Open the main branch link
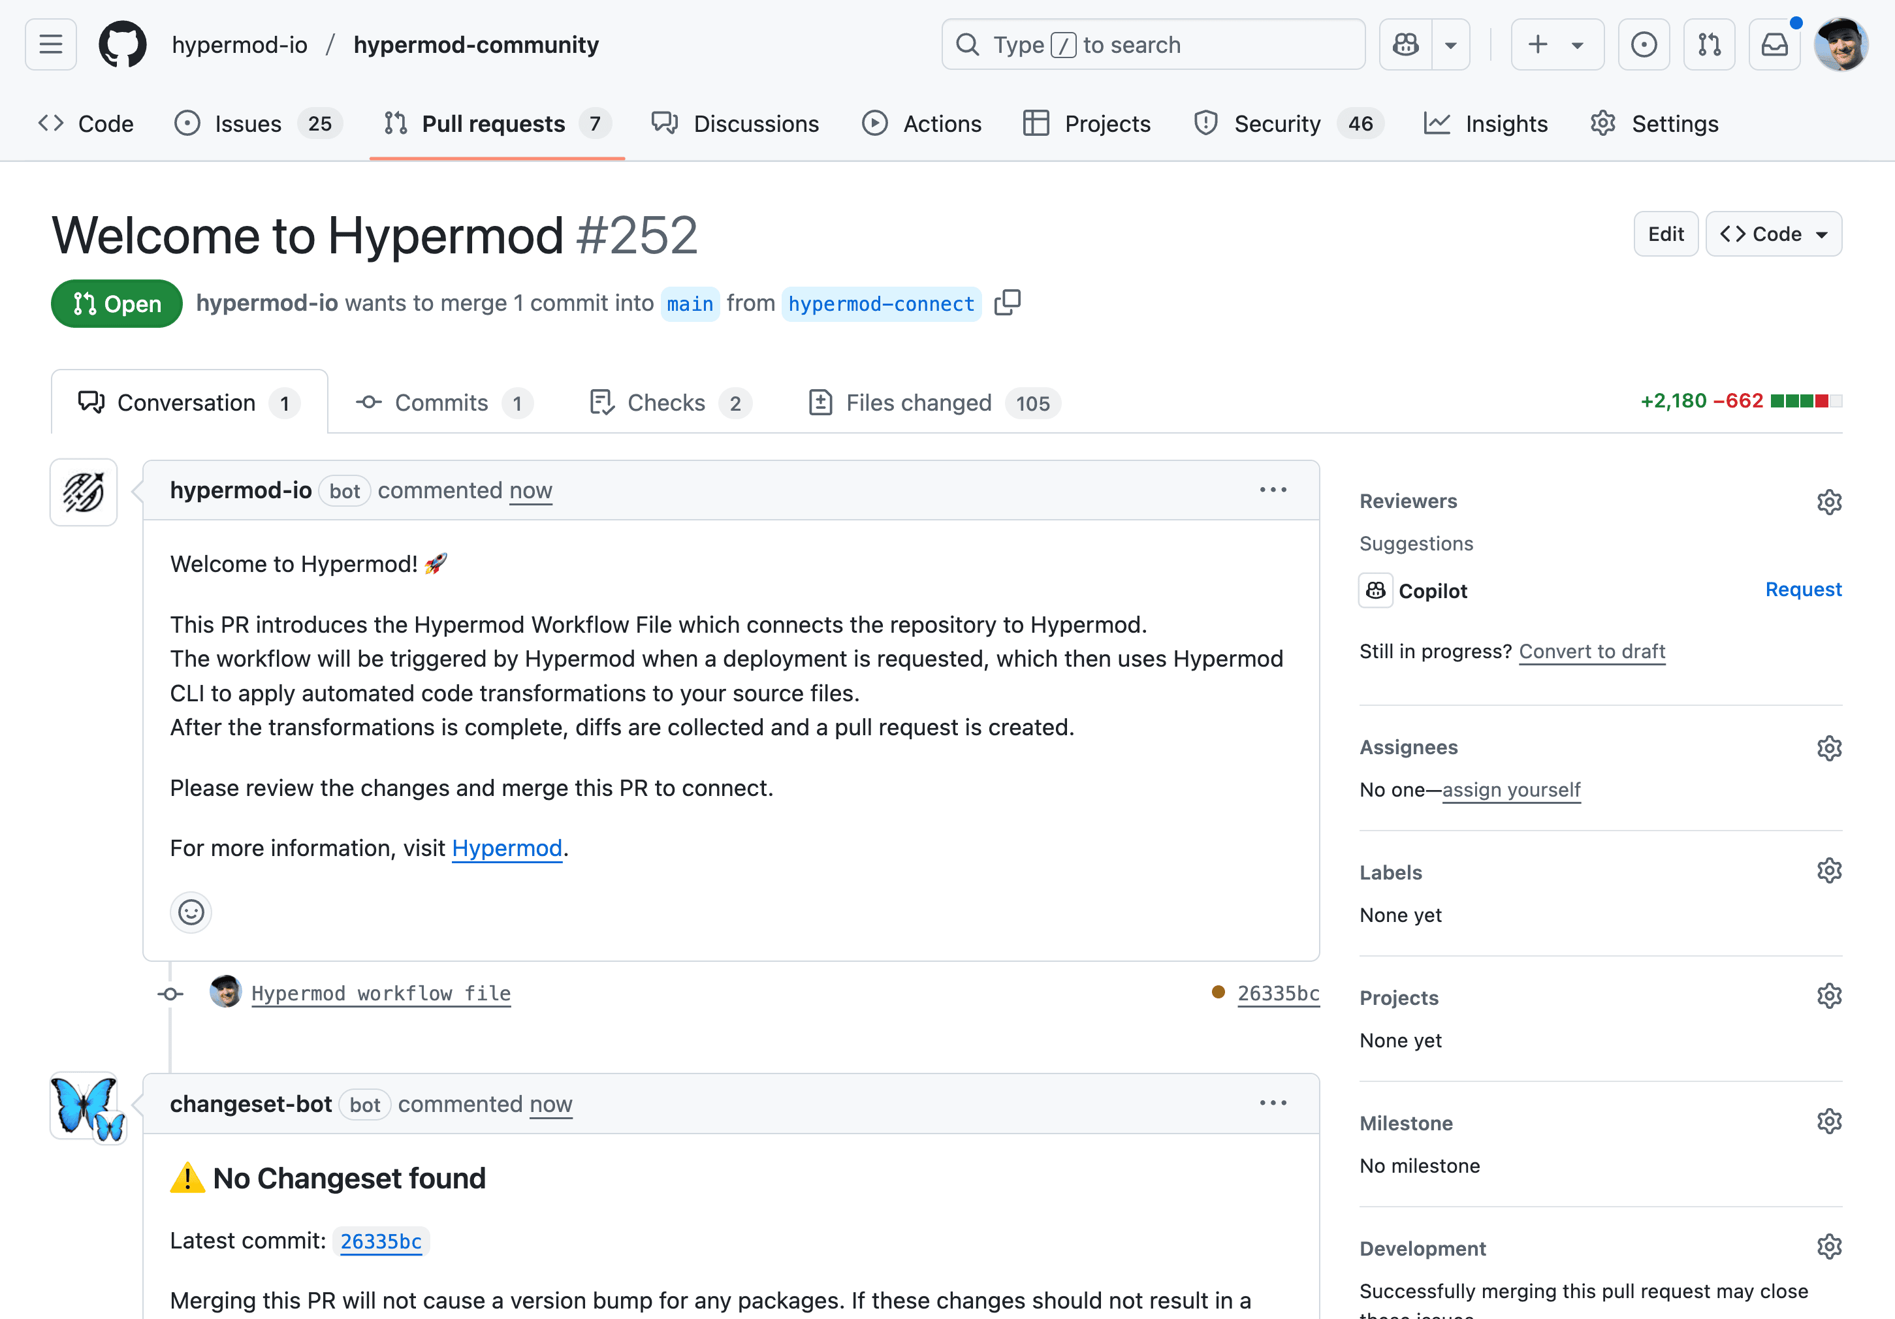This screenshot has height=1319, width=1895. click(x=690, y=304)
